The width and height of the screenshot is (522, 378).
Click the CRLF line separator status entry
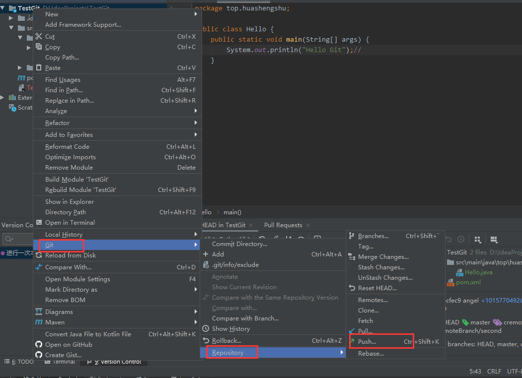pyautogui.click(x=494, y=372)
